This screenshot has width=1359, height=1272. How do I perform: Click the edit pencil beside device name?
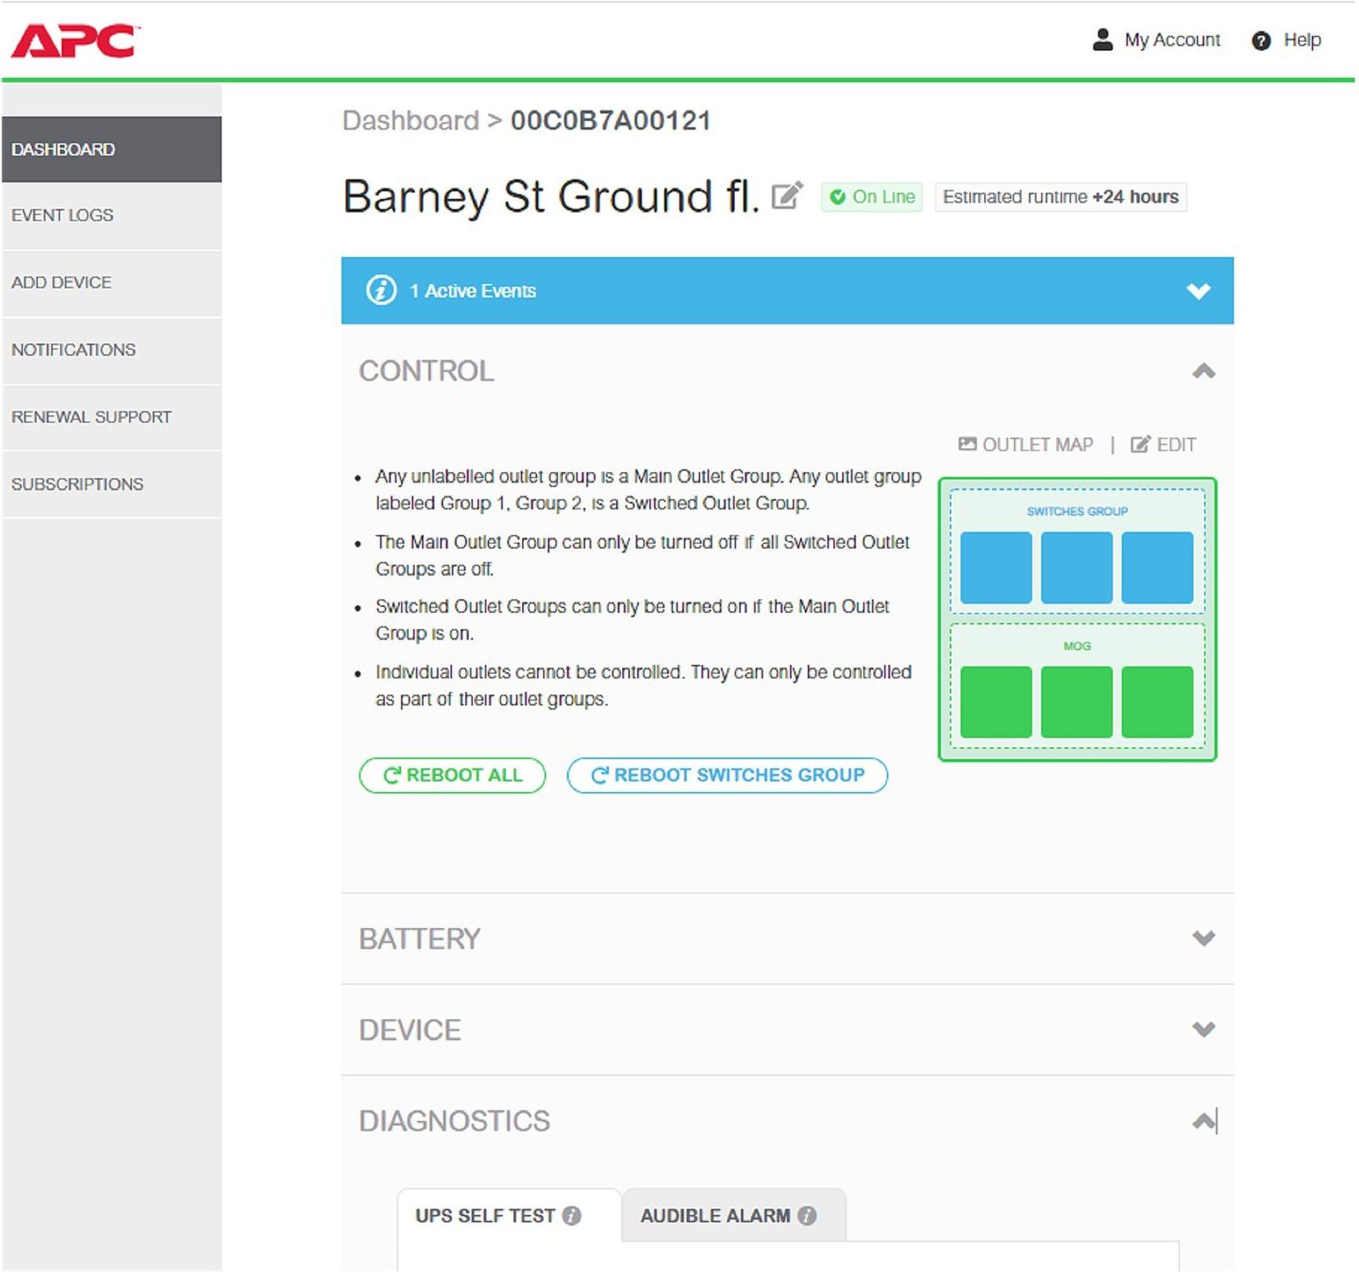pyautogui.click(x=786, y=195)
